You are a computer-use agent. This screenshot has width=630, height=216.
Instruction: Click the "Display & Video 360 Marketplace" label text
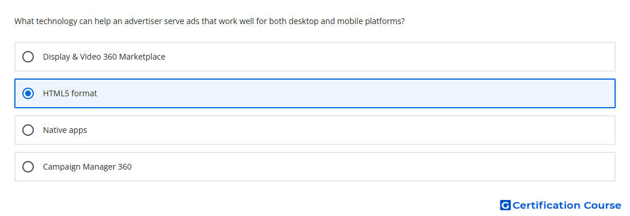tap(104, 57)
